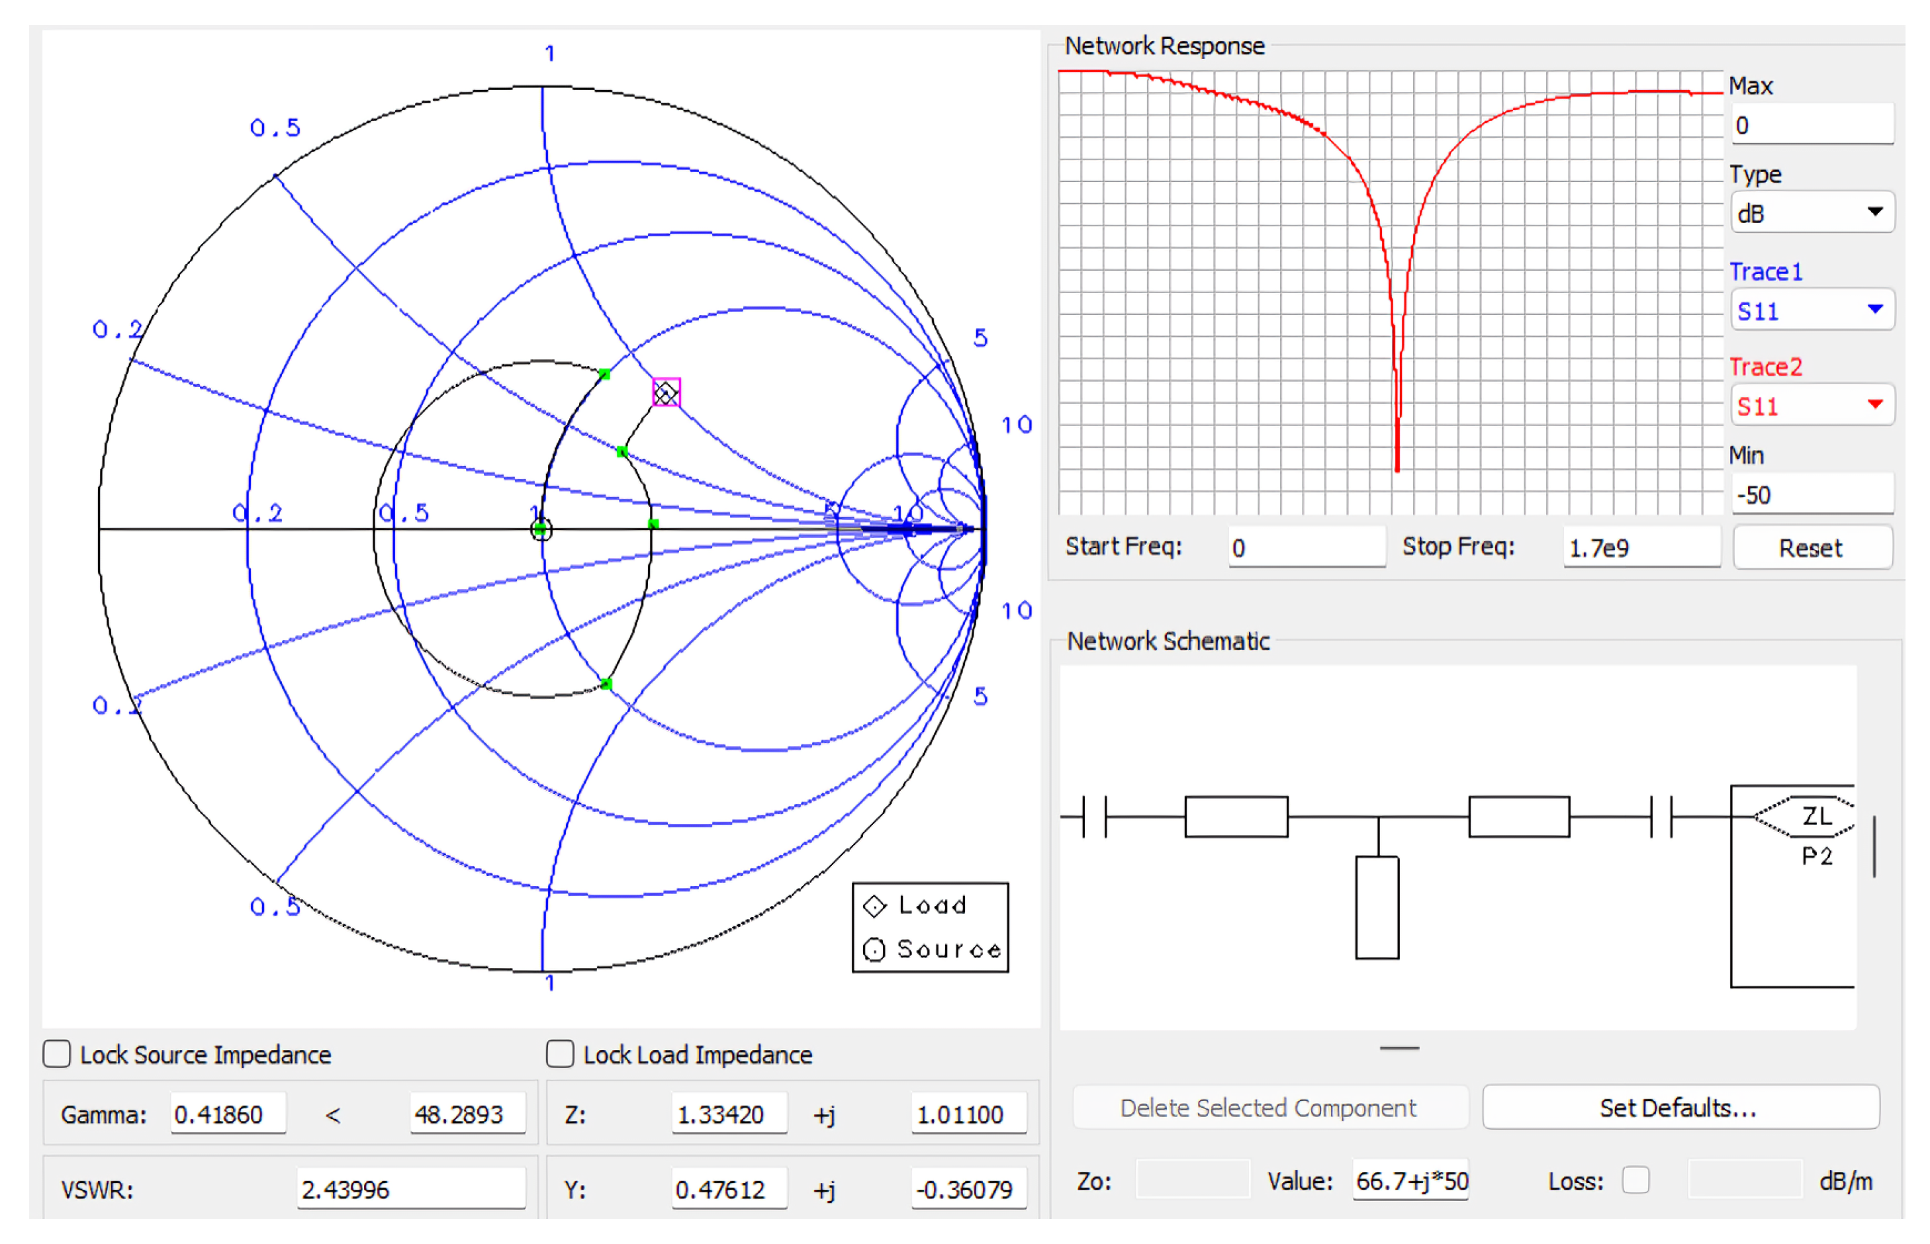Image resolution: width=1930 pixels, height=1244 pixels.
Task: Click the Trace2 label
Action: point(1765,367)
